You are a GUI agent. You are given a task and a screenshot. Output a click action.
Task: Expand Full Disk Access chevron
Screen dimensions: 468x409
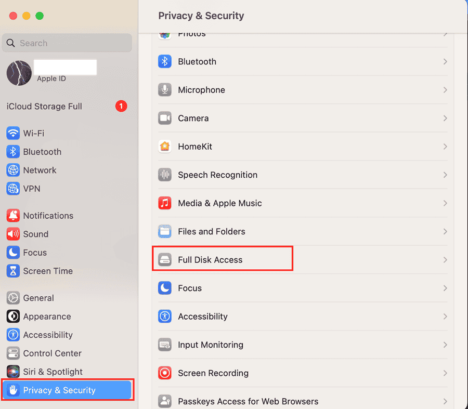(445, 260)
